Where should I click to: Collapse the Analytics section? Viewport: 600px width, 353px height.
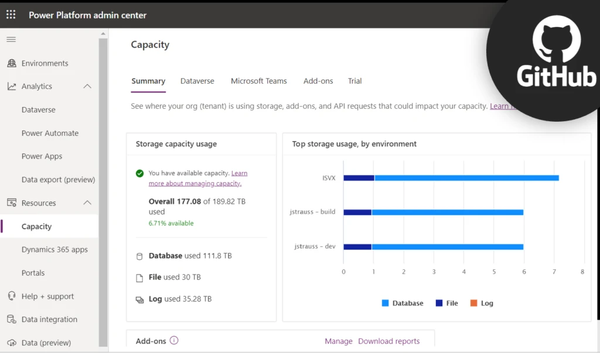click(x=87, y=86)
